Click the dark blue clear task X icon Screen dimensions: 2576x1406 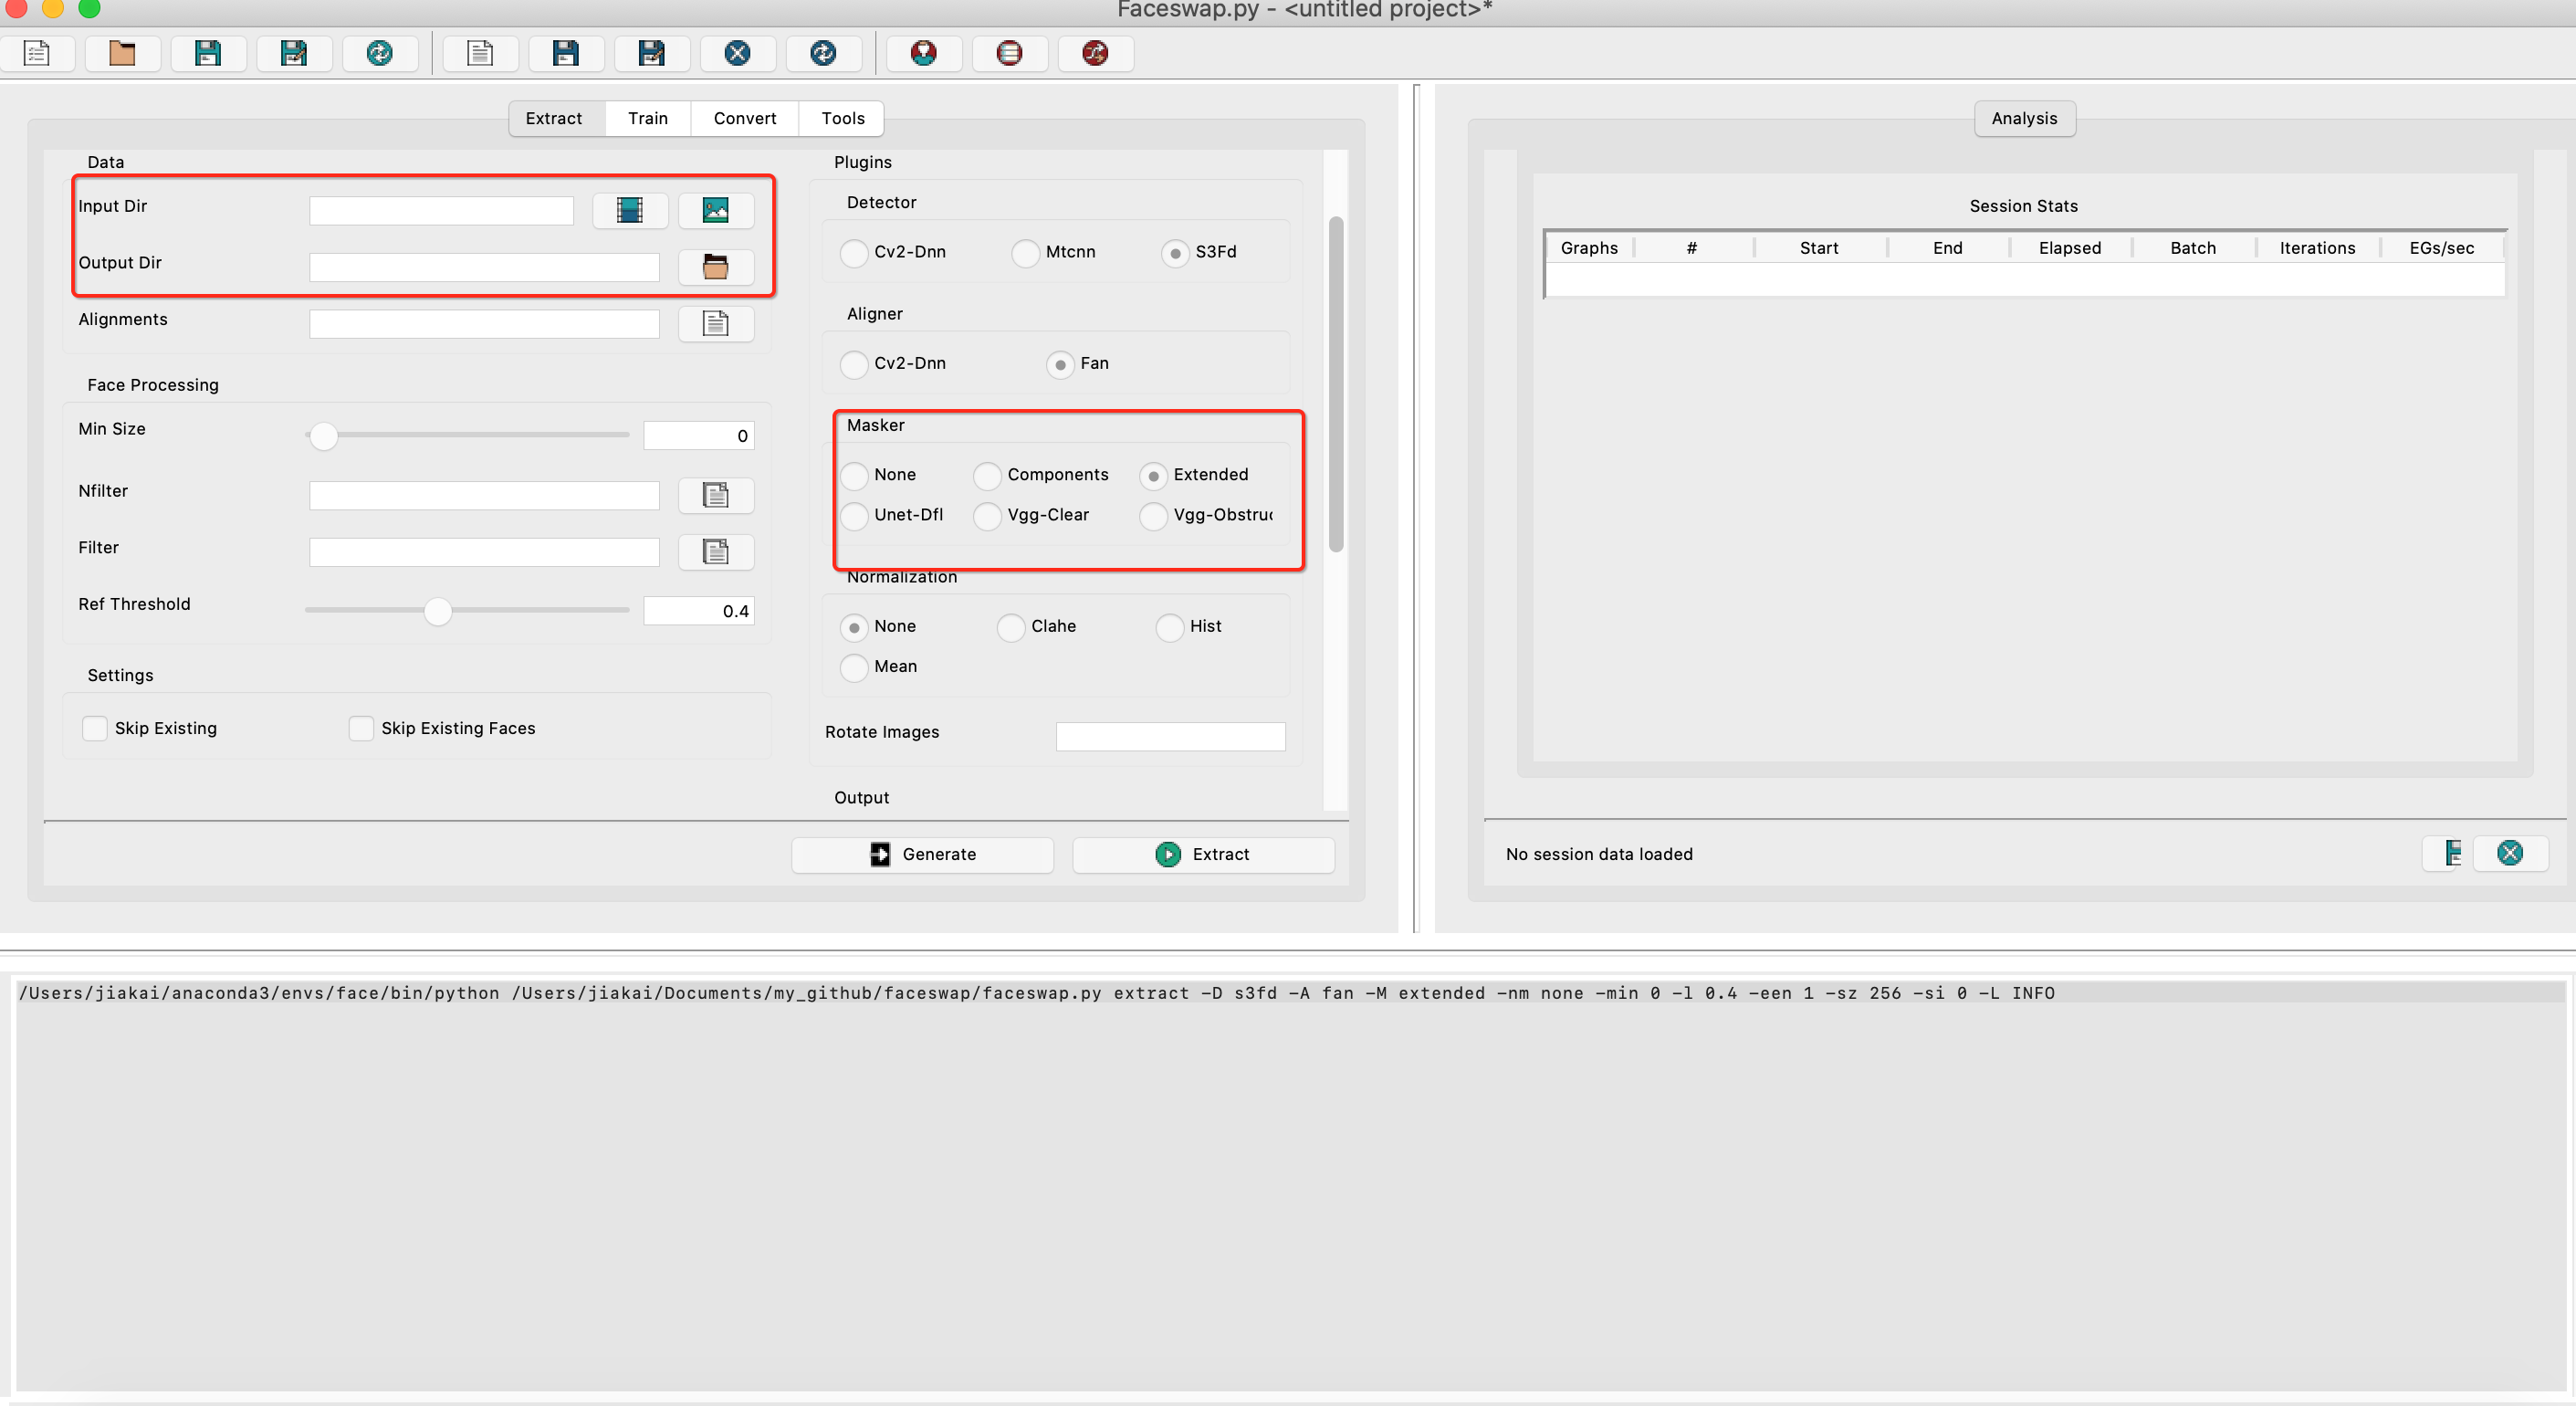point(737,53)
